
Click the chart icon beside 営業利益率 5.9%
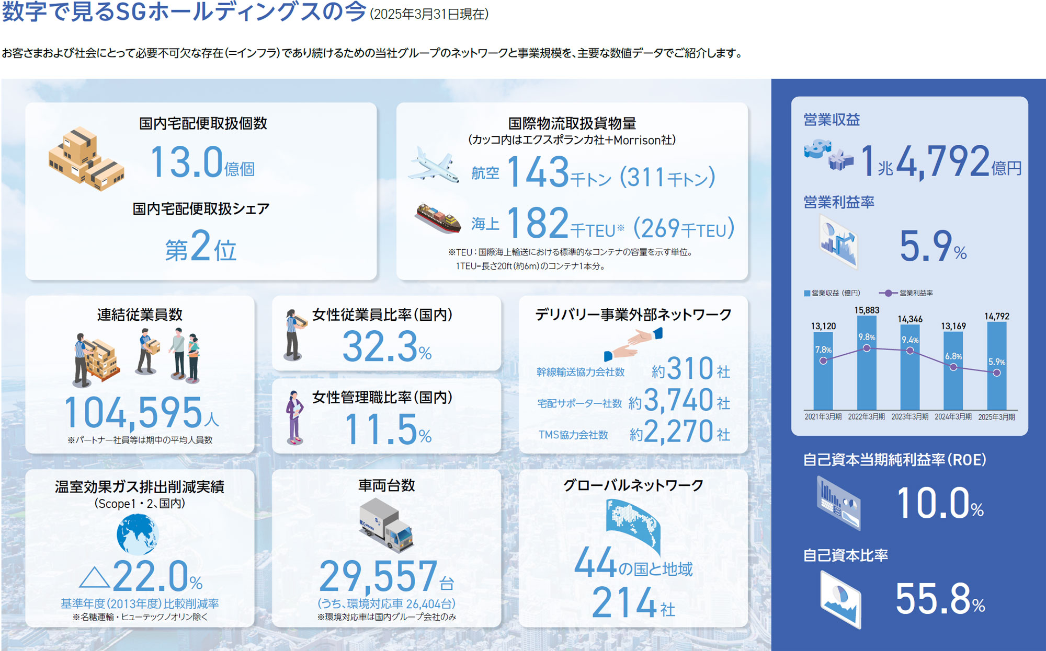click(838, 242)
